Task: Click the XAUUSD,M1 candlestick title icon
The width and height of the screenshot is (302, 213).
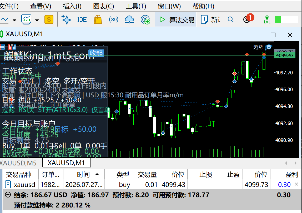Action: (1, 34)
